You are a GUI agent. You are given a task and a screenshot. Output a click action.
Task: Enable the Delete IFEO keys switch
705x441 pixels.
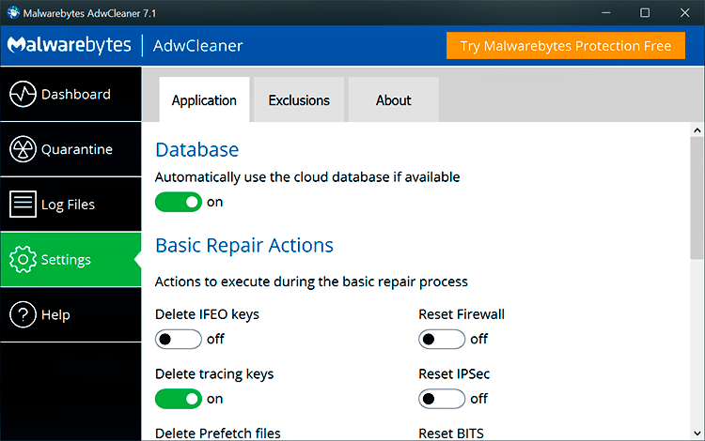coord(179,339)
